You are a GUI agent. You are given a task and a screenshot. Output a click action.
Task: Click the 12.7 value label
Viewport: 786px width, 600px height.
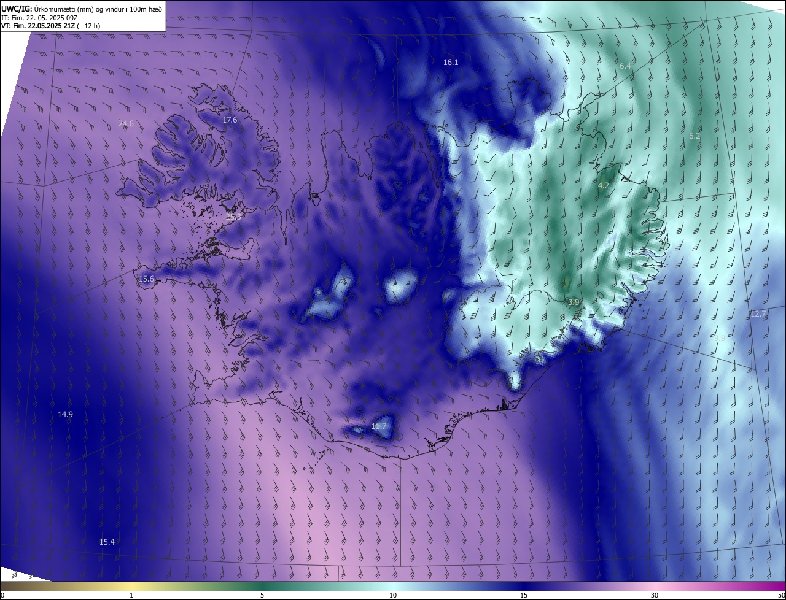click(x=758, y=313)
